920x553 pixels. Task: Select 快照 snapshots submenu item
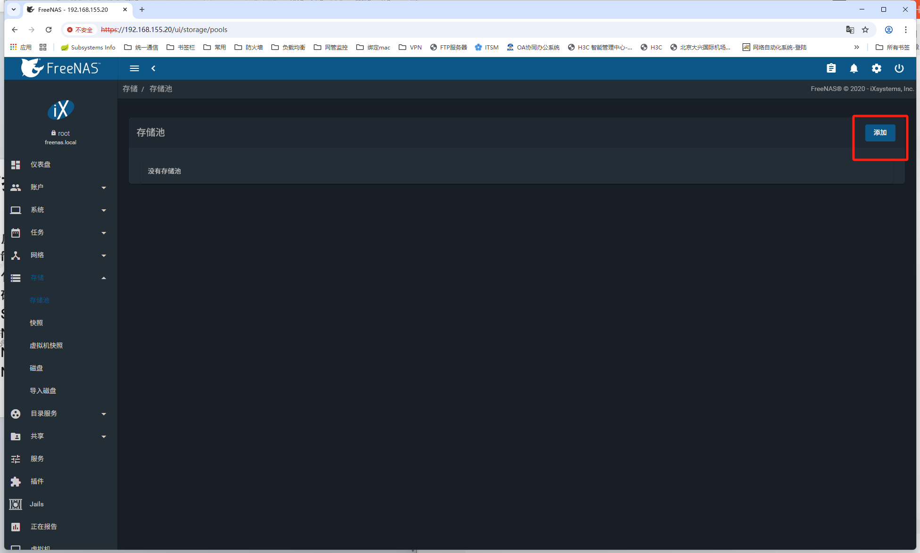(x=36, y=323)
